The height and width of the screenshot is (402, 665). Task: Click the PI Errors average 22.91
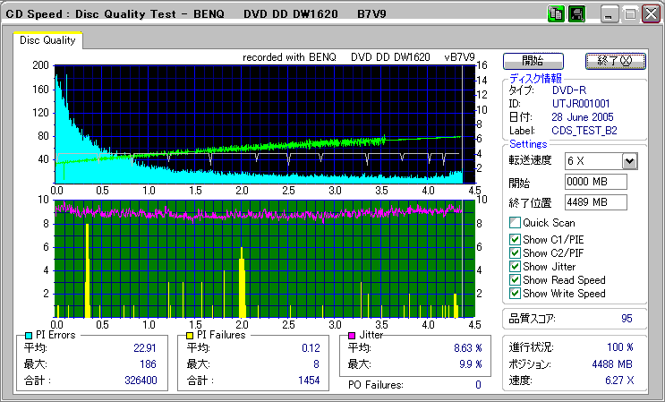tap(145, 348)
